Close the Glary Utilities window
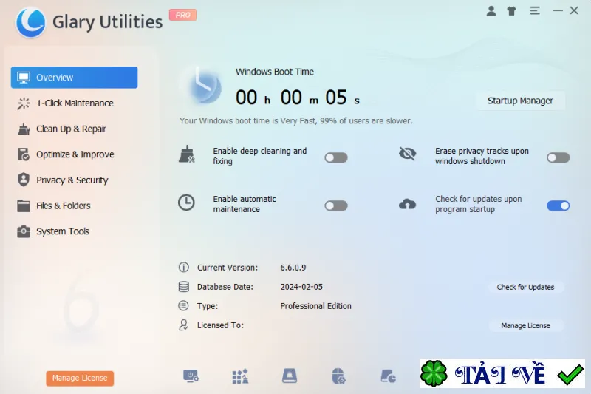 coord(574,10)
